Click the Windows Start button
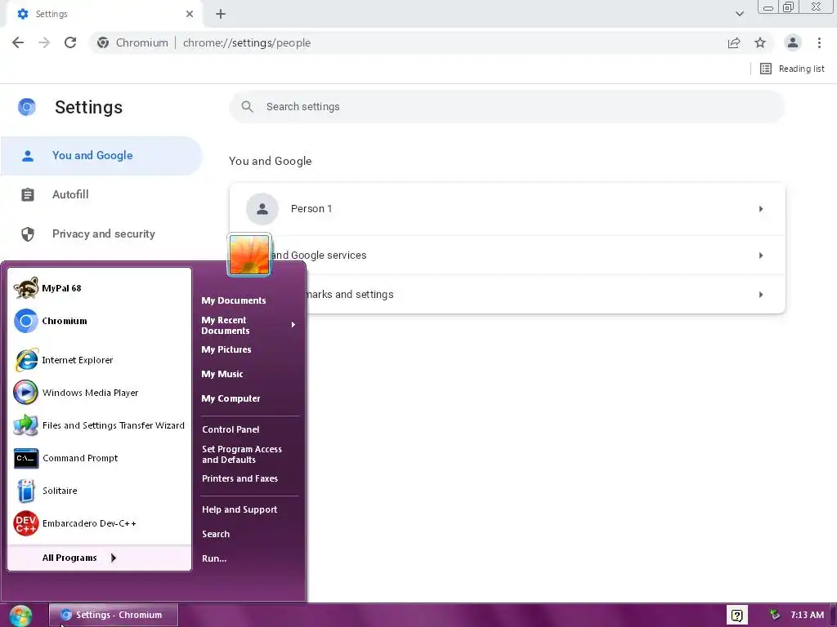 pyautogui.click(x=20, y=616)
